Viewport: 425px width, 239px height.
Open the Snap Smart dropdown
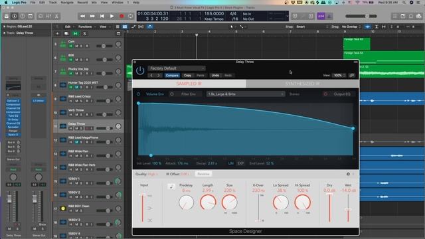311,27
